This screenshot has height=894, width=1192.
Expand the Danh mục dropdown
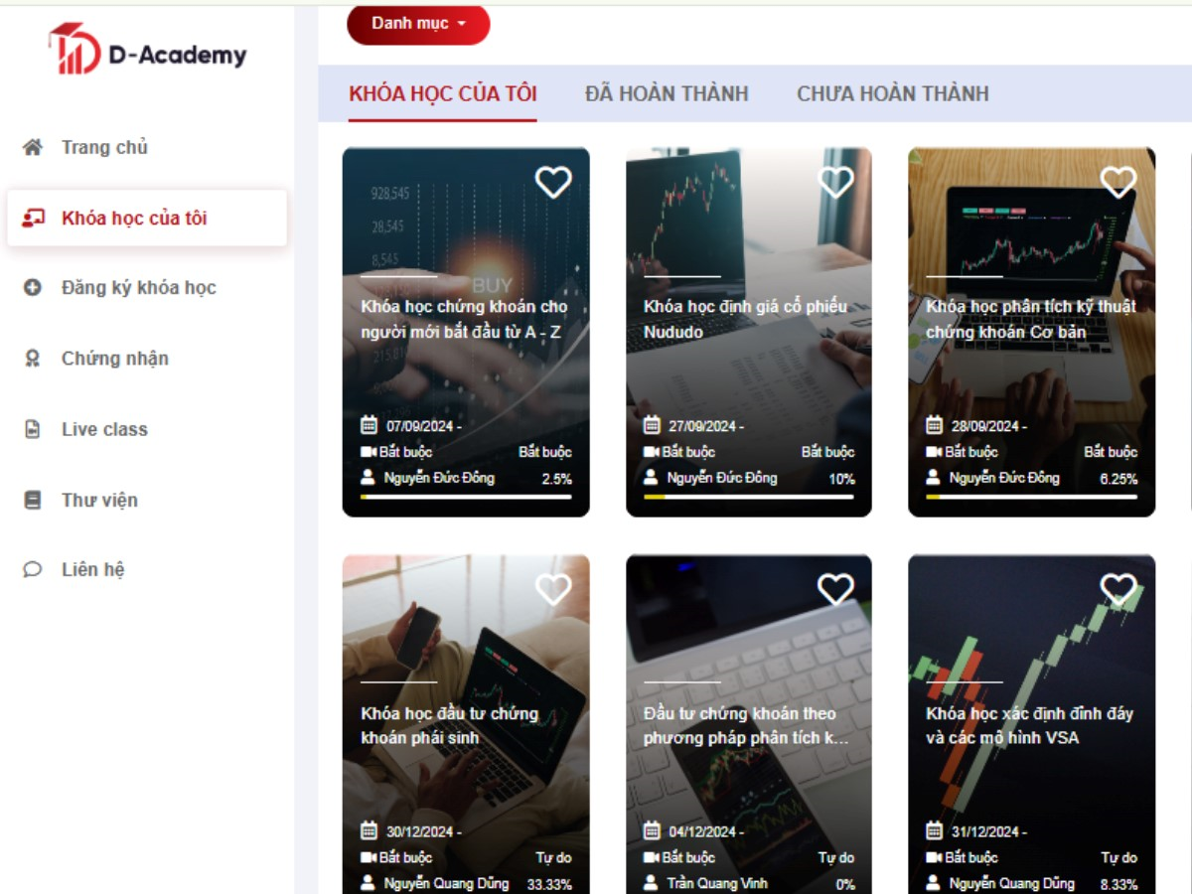[418, 23]
